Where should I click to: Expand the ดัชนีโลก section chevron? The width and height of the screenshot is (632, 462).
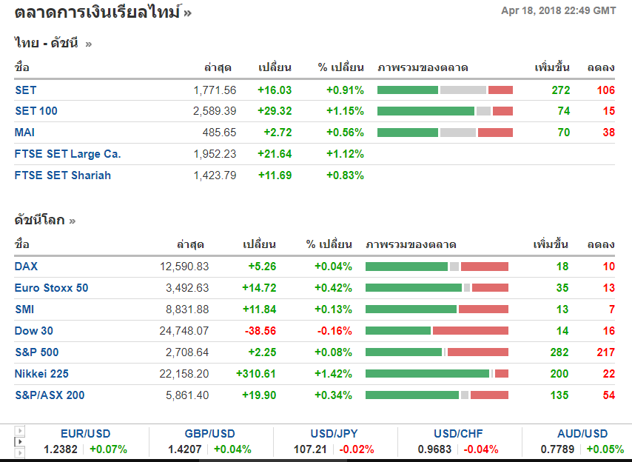click(72, 221)
